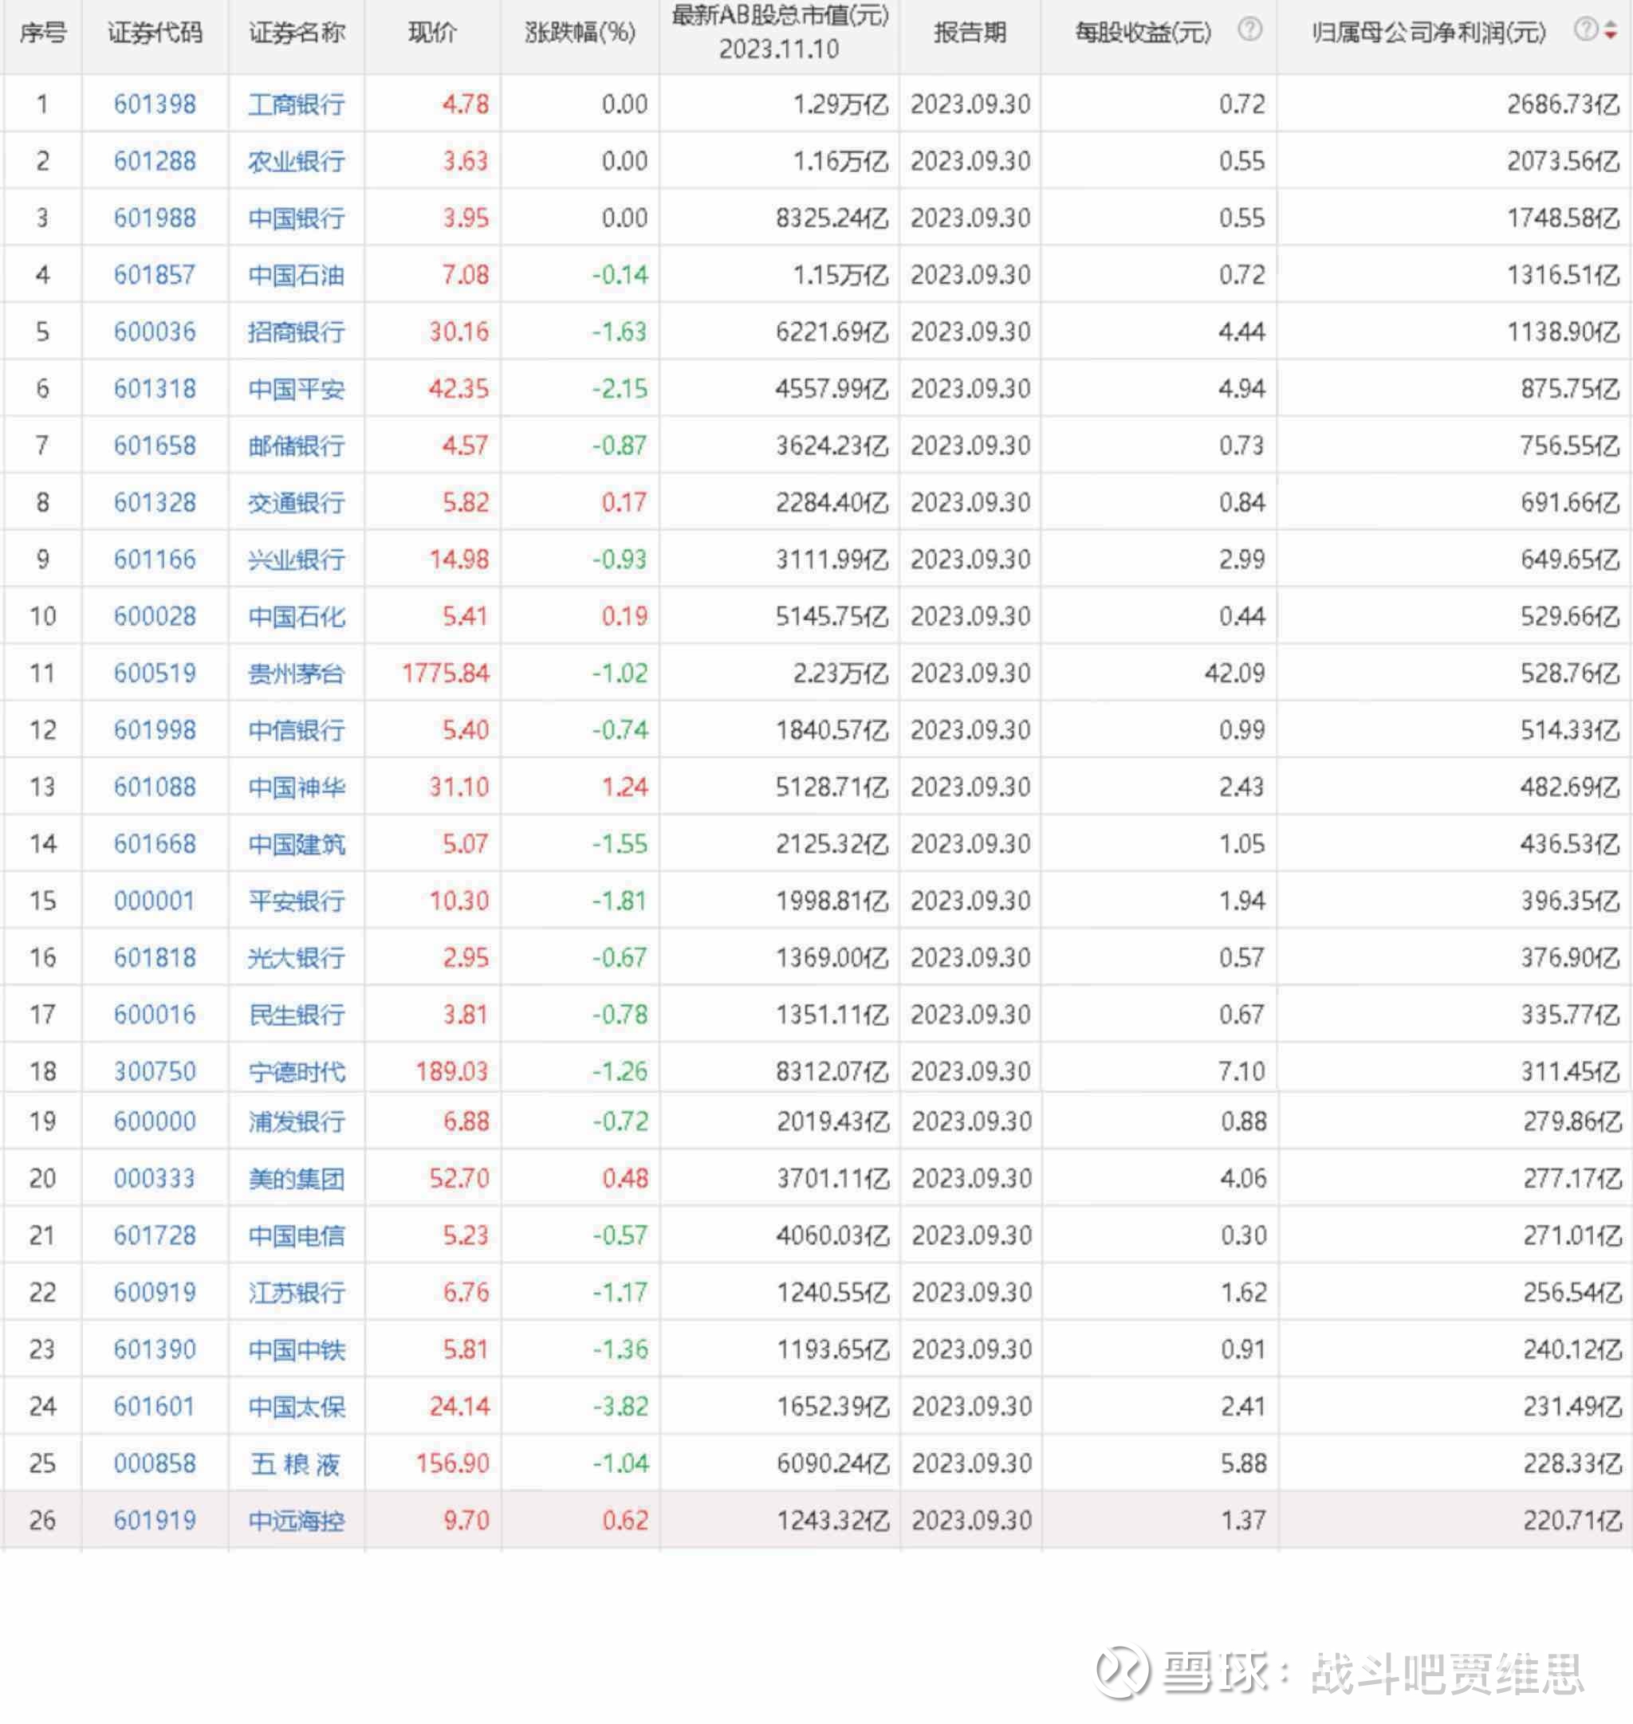The width and height of the screenshot is (1633, 1724).
Task: Open 贵州茅台 stock name link
Action: 296,673
